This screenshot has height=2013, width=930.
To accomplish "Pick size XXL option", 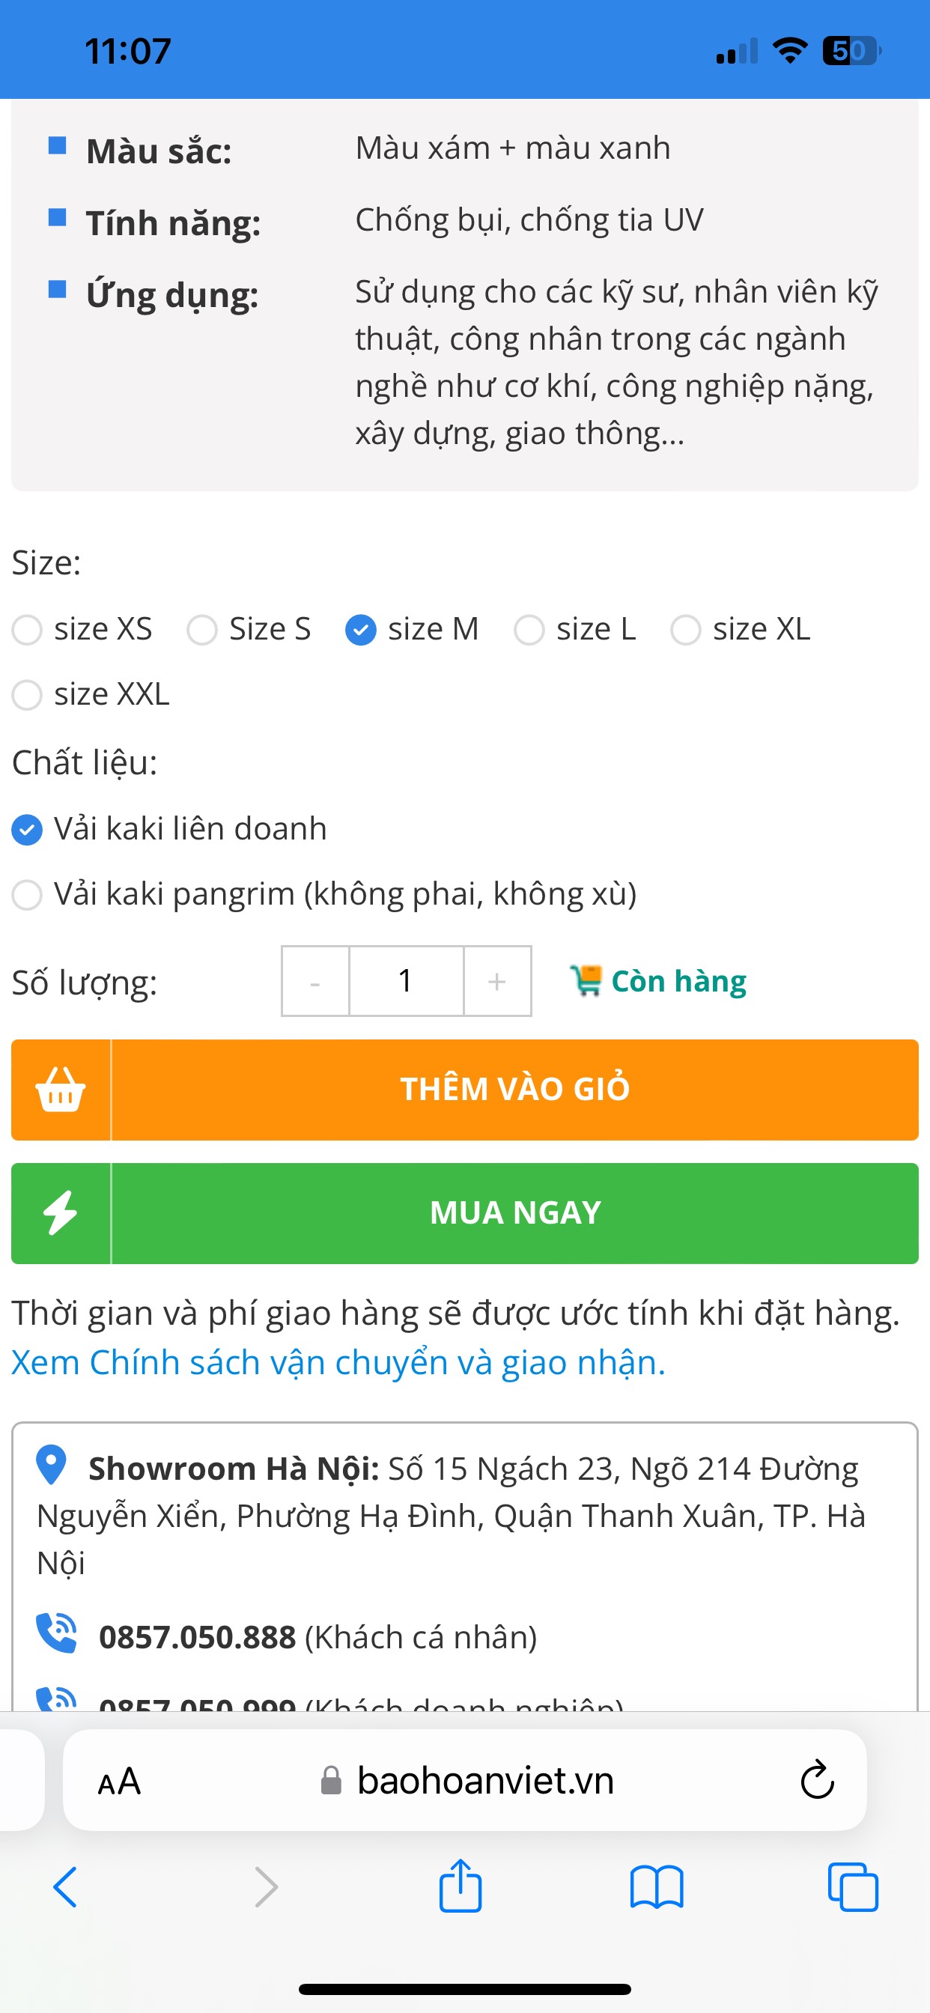I will (28, 695).
